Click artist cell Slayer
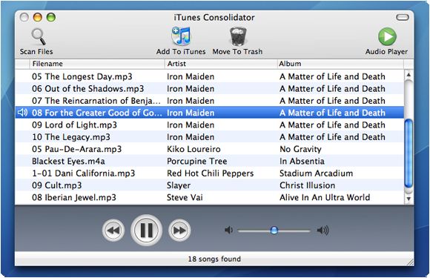 (179, 185)
